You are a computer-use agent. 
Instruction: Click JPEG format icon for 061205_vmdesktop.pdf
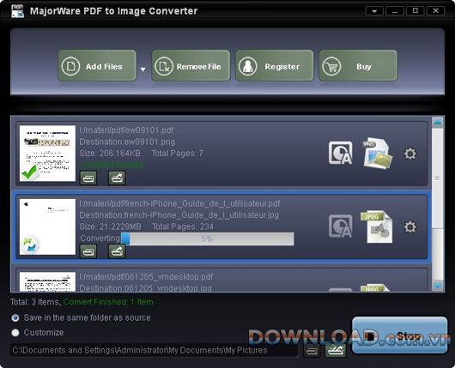(x=375, y=288)
